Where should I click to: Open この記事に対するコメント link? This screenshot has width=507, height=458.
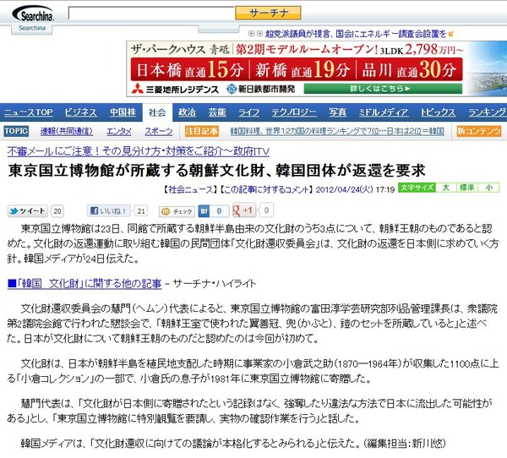point(266,189)
